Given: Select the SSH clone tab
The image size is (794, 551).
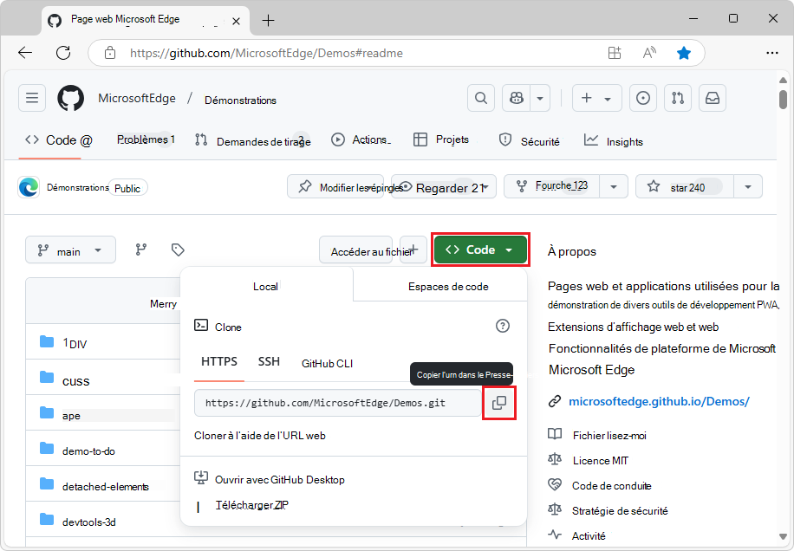Looking at the screenshot, I should click(x=269, y=363).
